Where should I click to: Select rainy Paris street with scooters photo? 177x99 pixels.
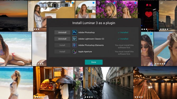[x=108, y=83]
